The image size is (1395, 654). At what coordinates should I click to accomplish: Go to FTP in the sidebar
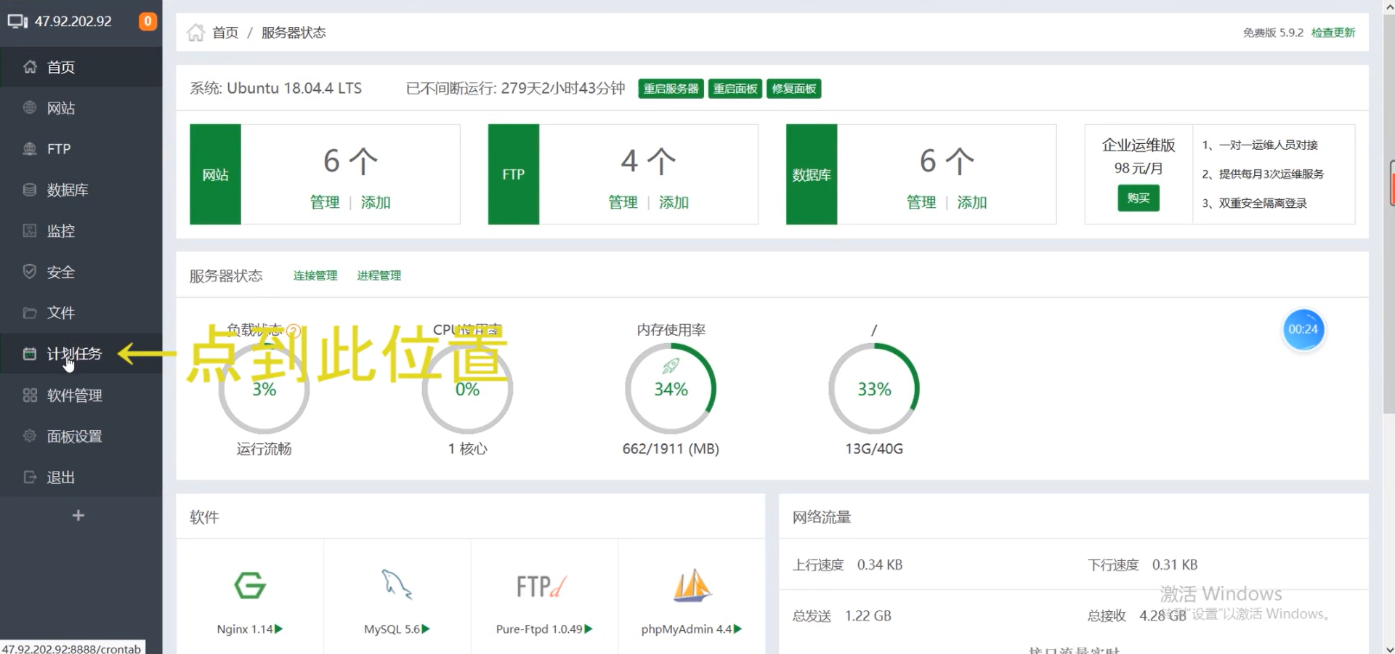[81, 149]
